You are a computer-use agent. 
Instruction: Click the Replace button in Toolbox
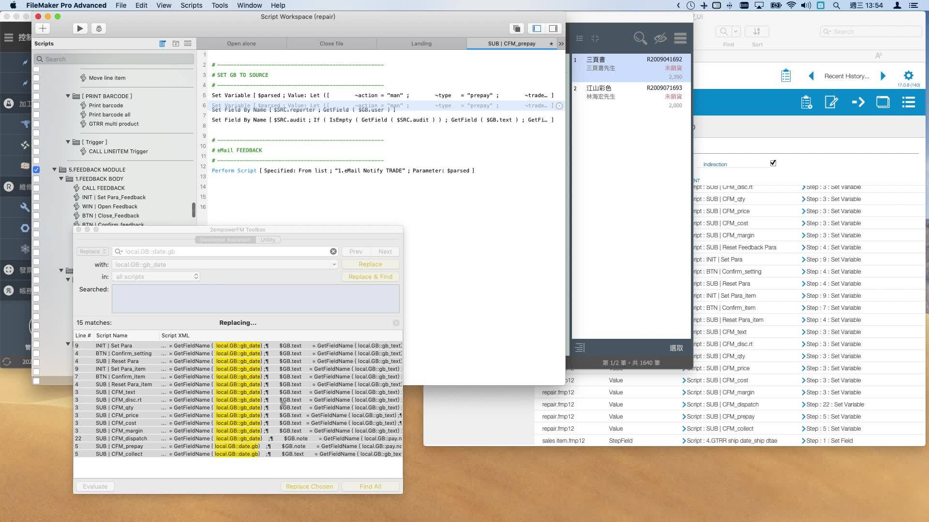point(370,264)
